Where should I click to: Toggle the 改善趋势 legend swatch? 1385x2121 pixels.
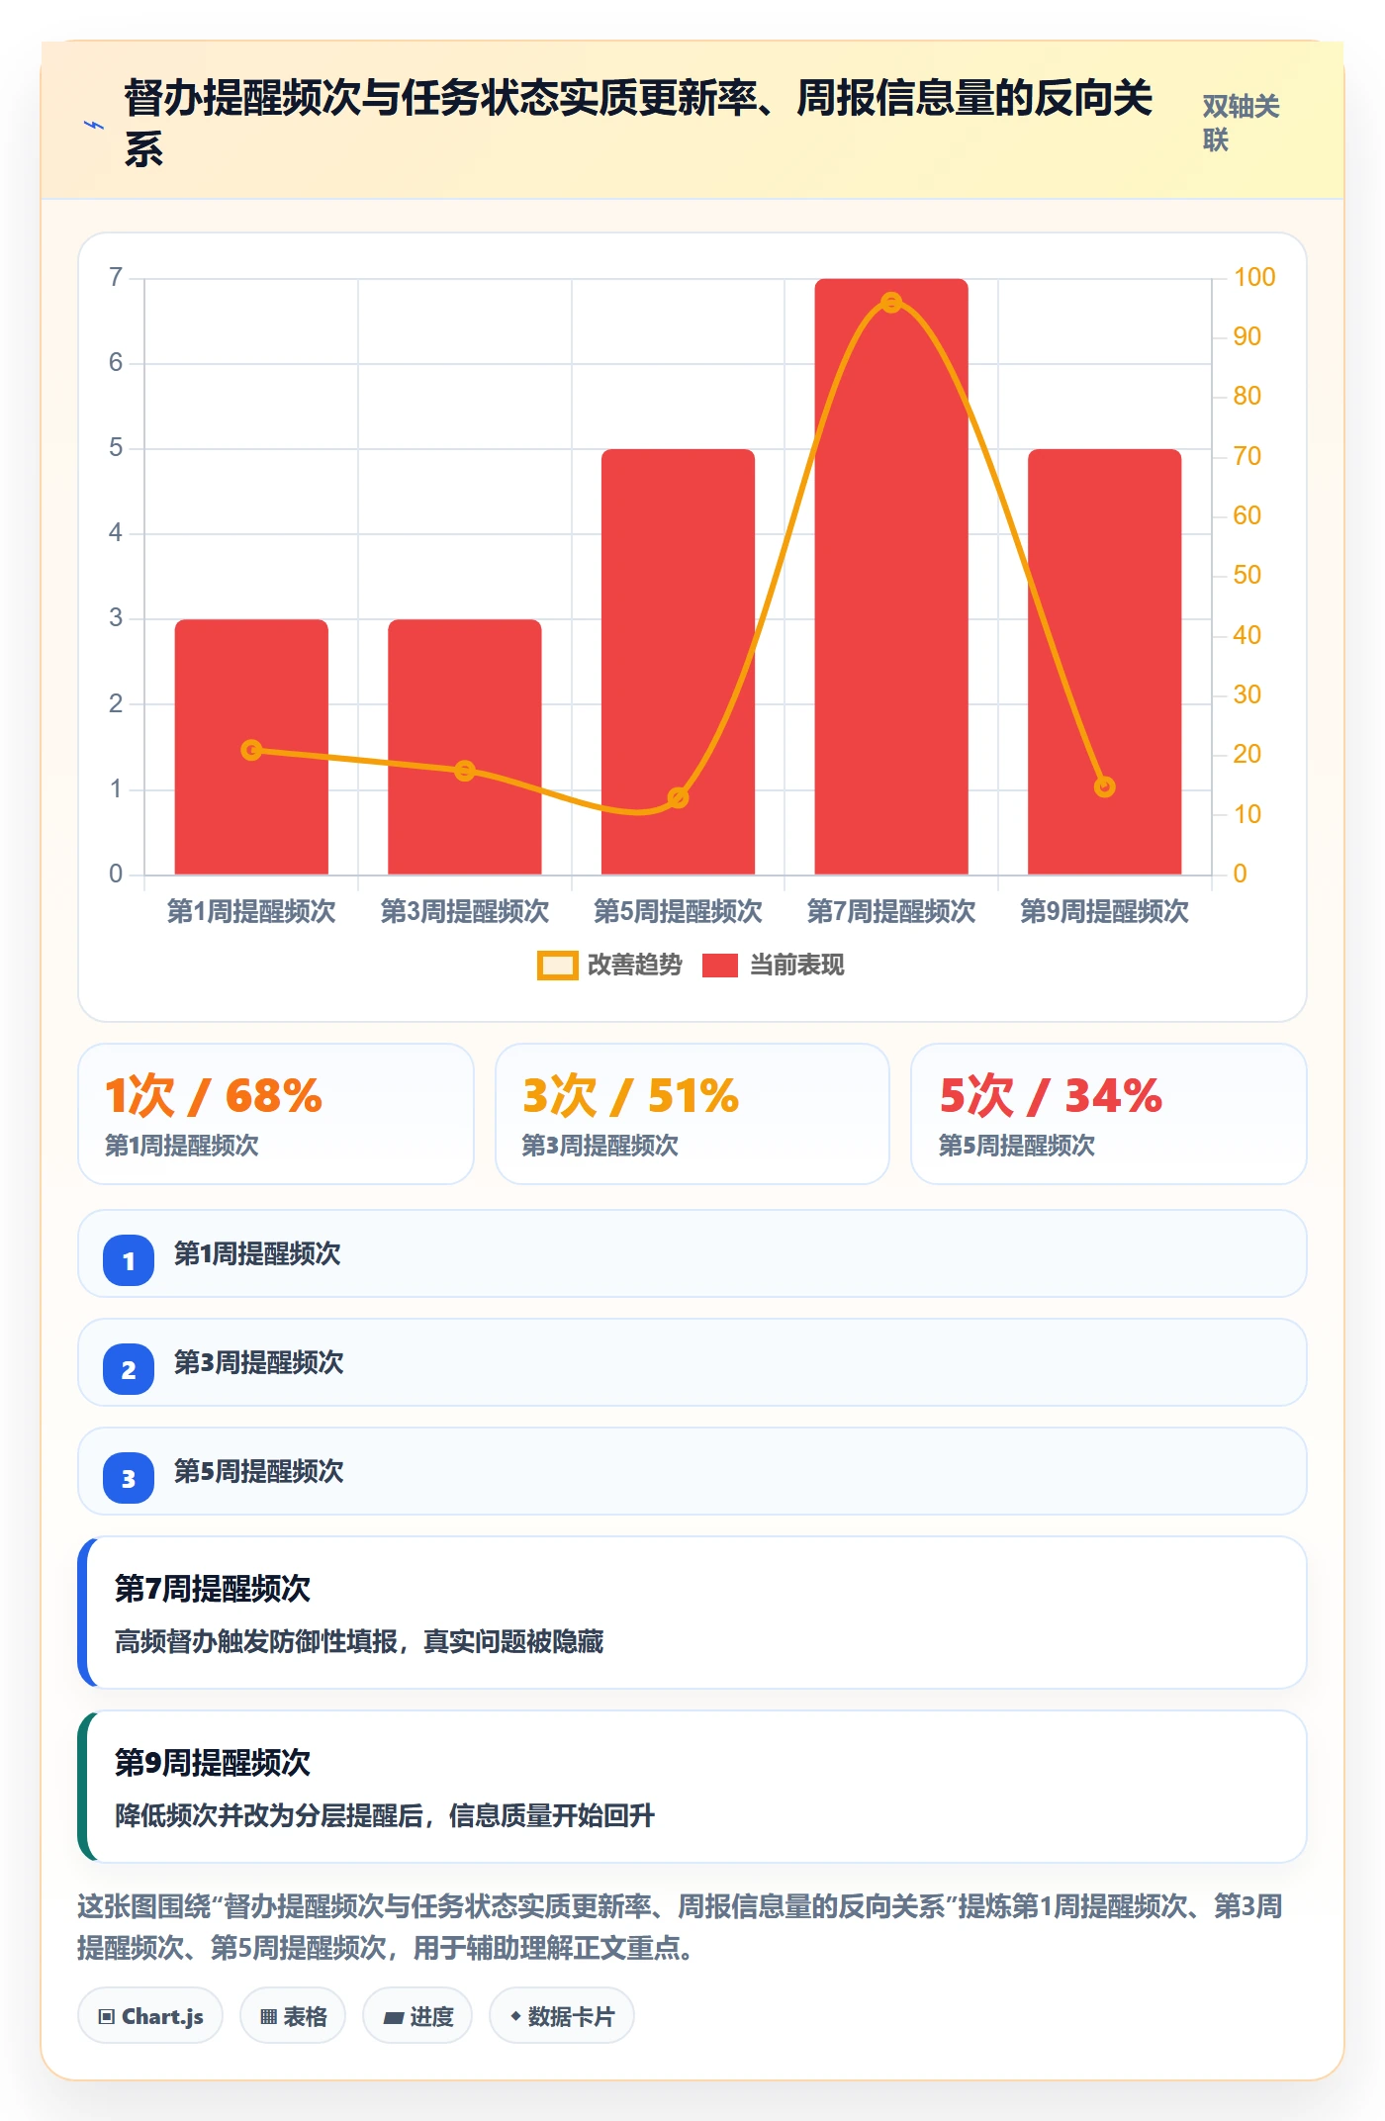pos(557,966)
